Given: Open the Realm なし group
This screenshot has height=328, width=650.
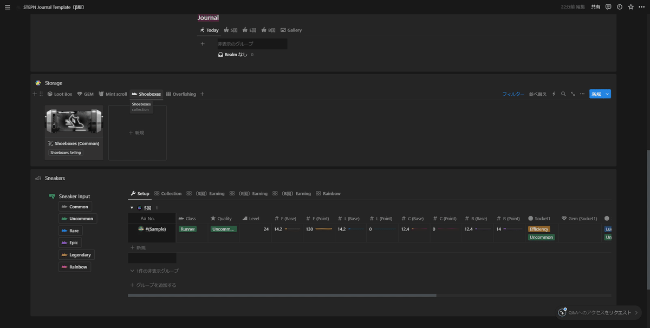Looking at the screenshot, I should (x=236, y=55).
